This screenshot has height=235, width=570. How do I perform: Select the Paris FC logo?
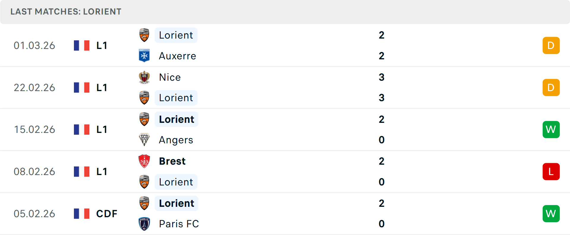(x=144, y=224)
